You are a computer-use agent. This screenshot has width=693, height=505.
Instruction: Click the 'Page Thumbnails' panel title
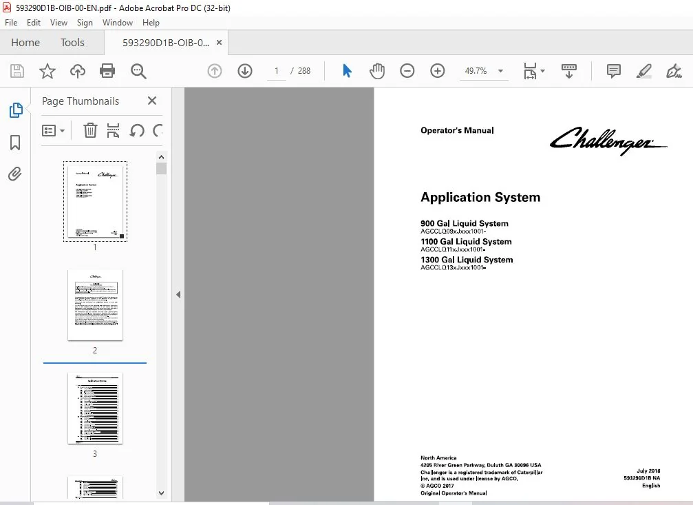coord(81,101)
